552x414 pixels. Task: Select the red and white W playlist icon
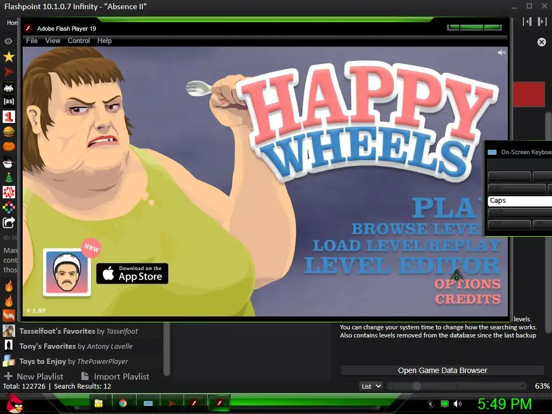(9, 192)
